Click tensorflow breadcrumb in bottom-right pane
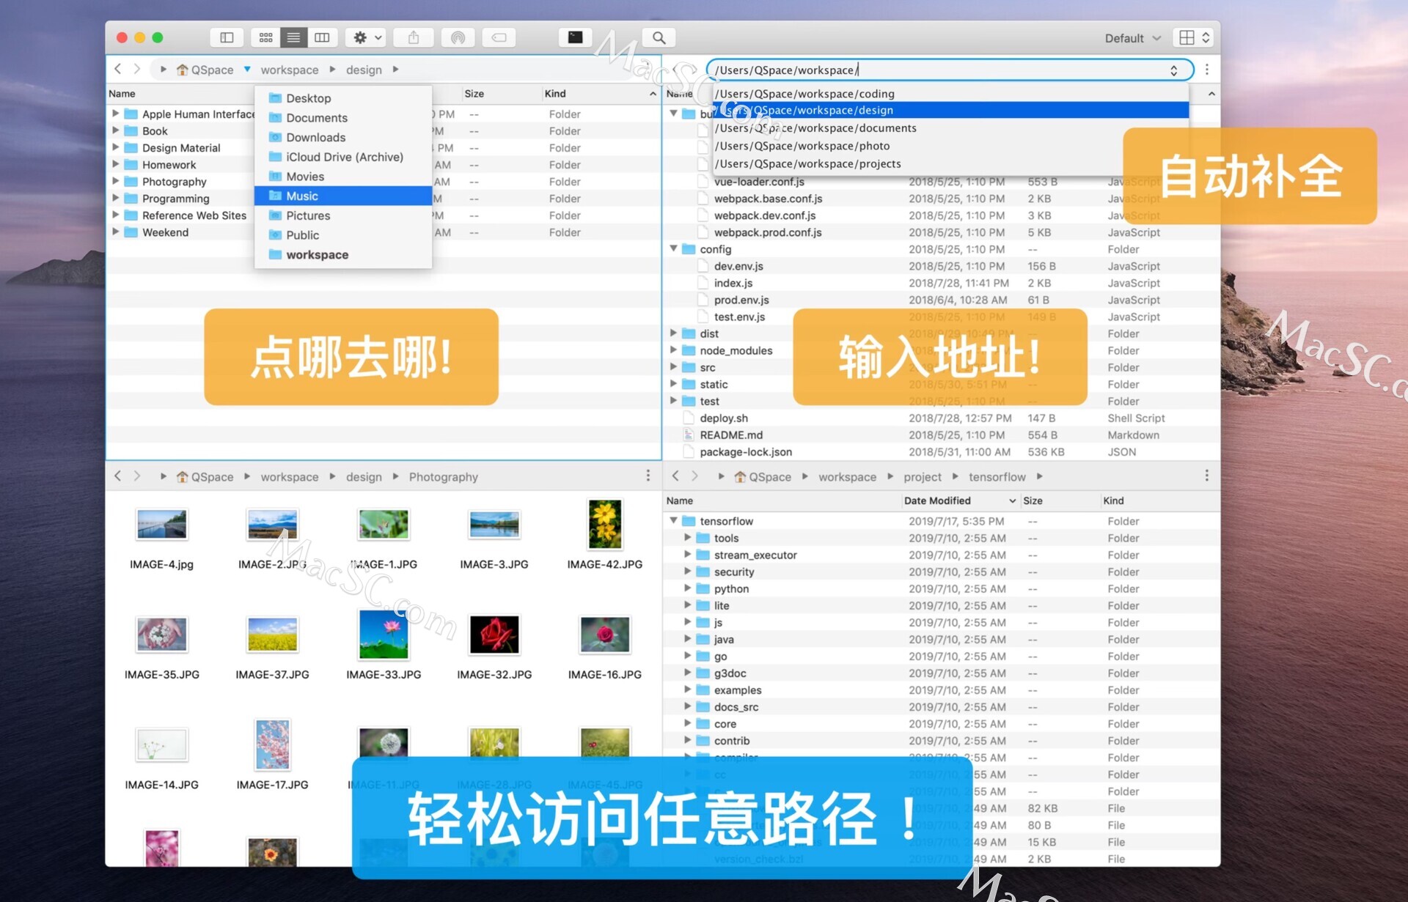This screenshot has width=1408, height=902. pyautogui.click(x=997, y=477)
